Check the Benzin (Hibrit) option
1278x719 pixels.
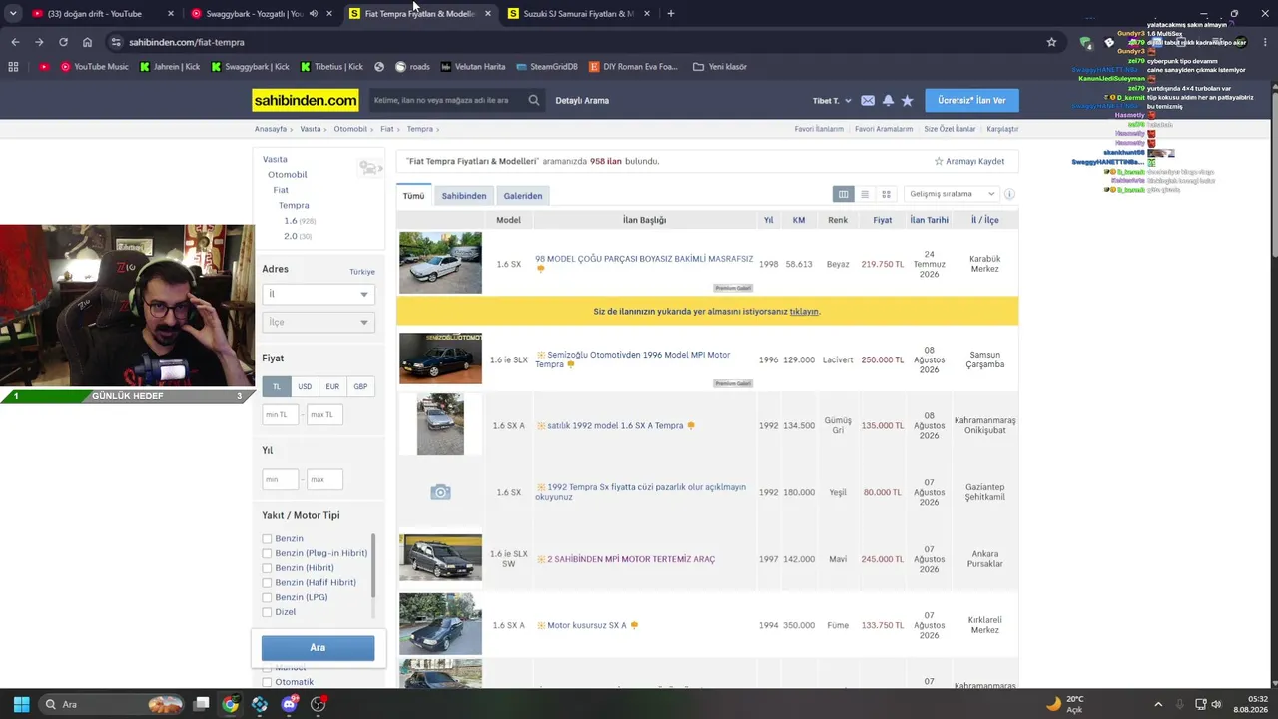pos(267,568)
